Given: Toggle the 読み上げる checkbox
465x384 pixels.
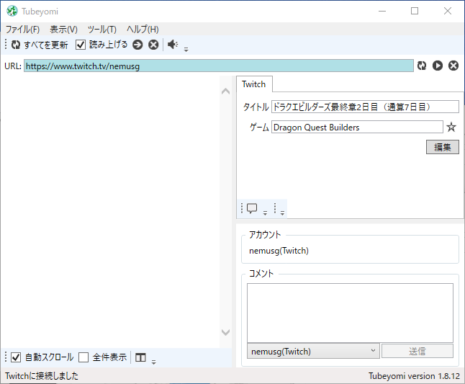Looking at the screenshot, I should coord(81,45).
